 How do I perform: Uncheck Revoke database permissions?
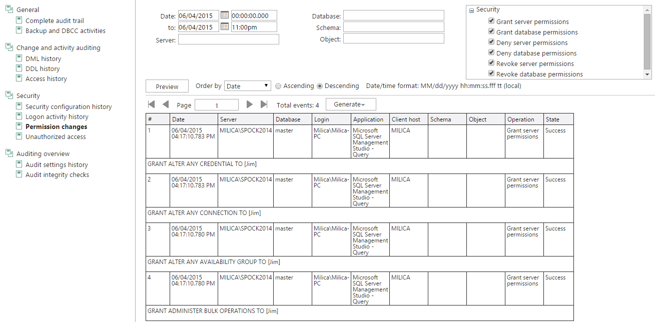point(491,74)
